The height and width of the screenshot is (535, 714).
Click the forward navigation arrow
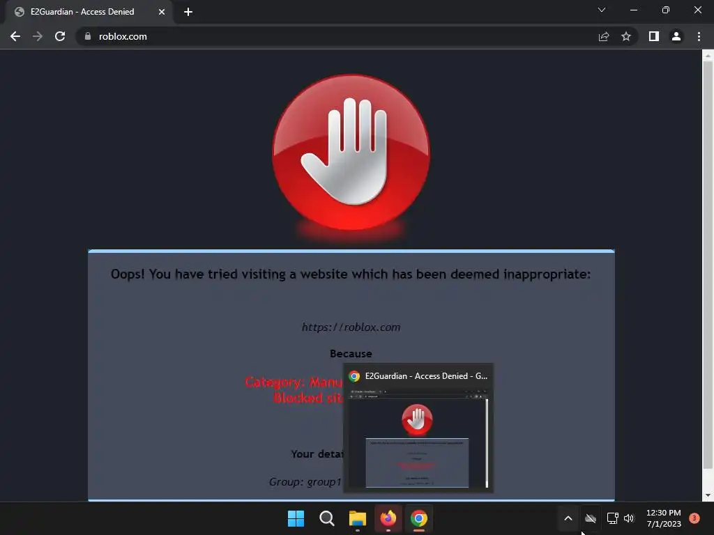[38, 36]
